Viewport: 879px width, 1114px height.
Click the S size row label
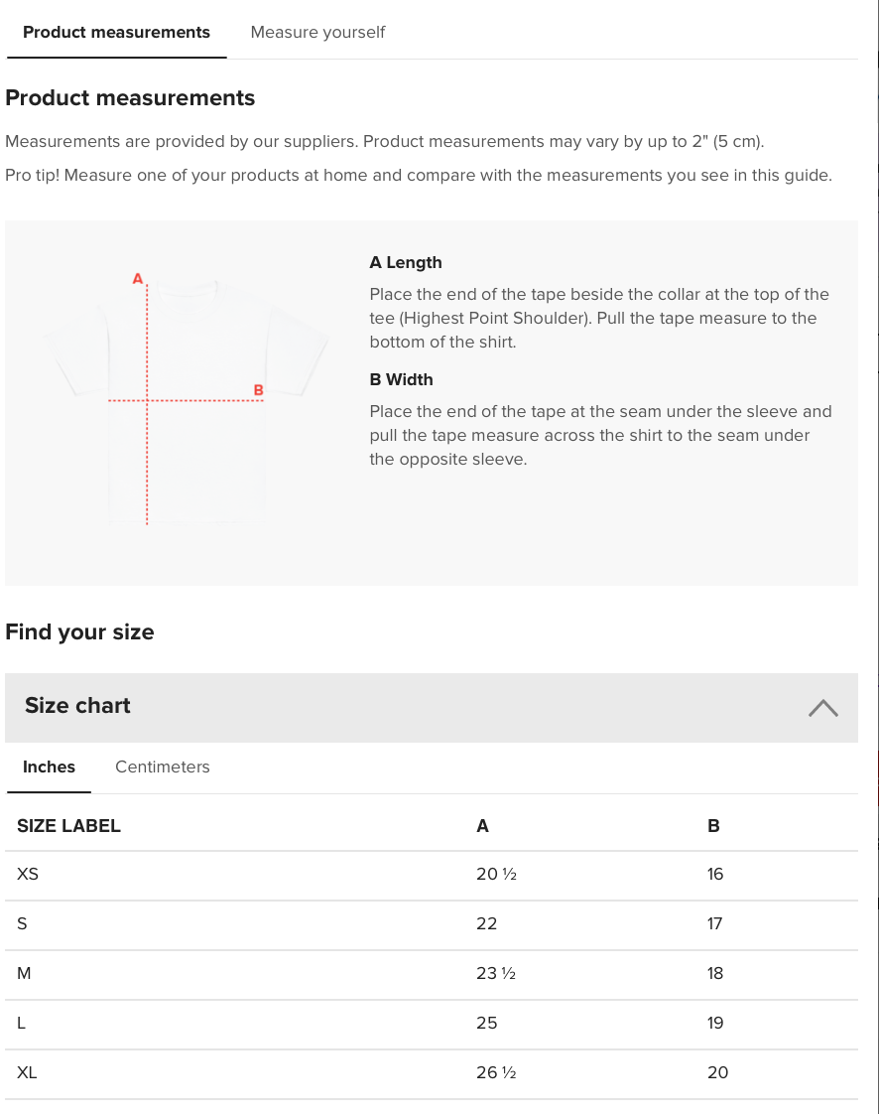tap(23, 924)
